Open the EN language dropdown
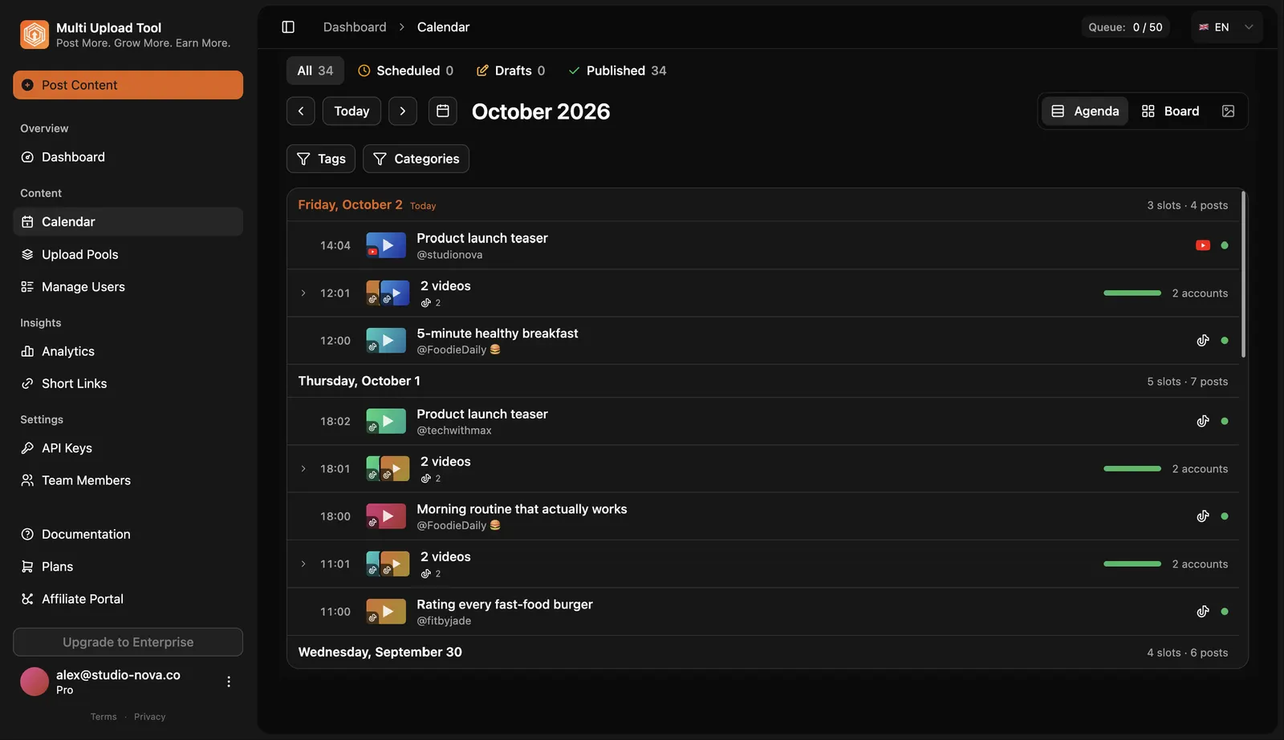The width and height of the screenshot is (1284, 740). click(x=1227, y=27)
